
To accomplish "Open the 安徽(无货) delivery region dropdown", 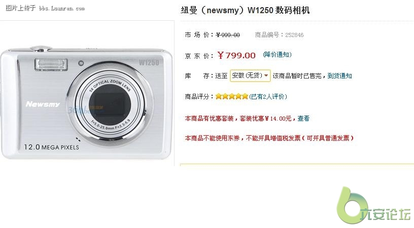I will (250, 75).
